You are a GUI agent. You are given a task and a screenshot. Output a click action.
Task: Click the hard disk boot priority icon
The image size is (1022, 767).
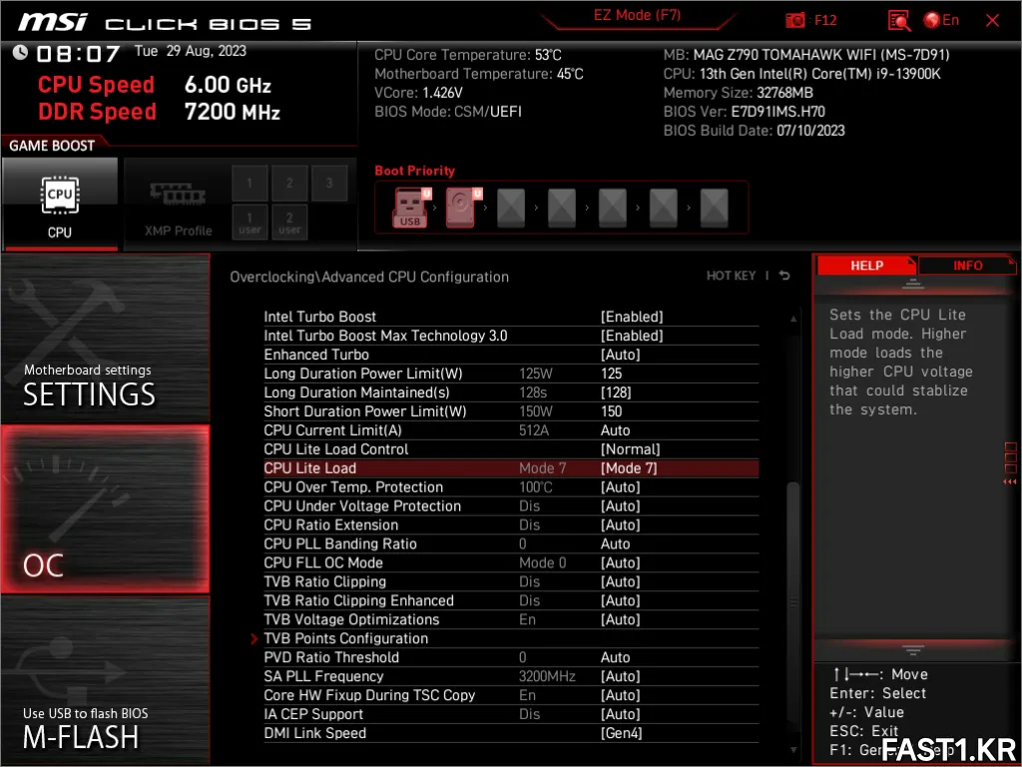tap(462, 208)
